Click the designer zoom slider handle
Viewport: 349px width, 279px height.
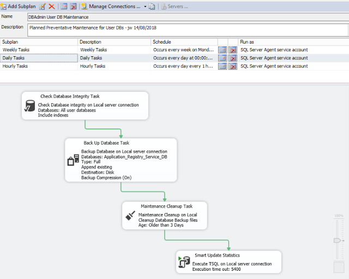338,240
